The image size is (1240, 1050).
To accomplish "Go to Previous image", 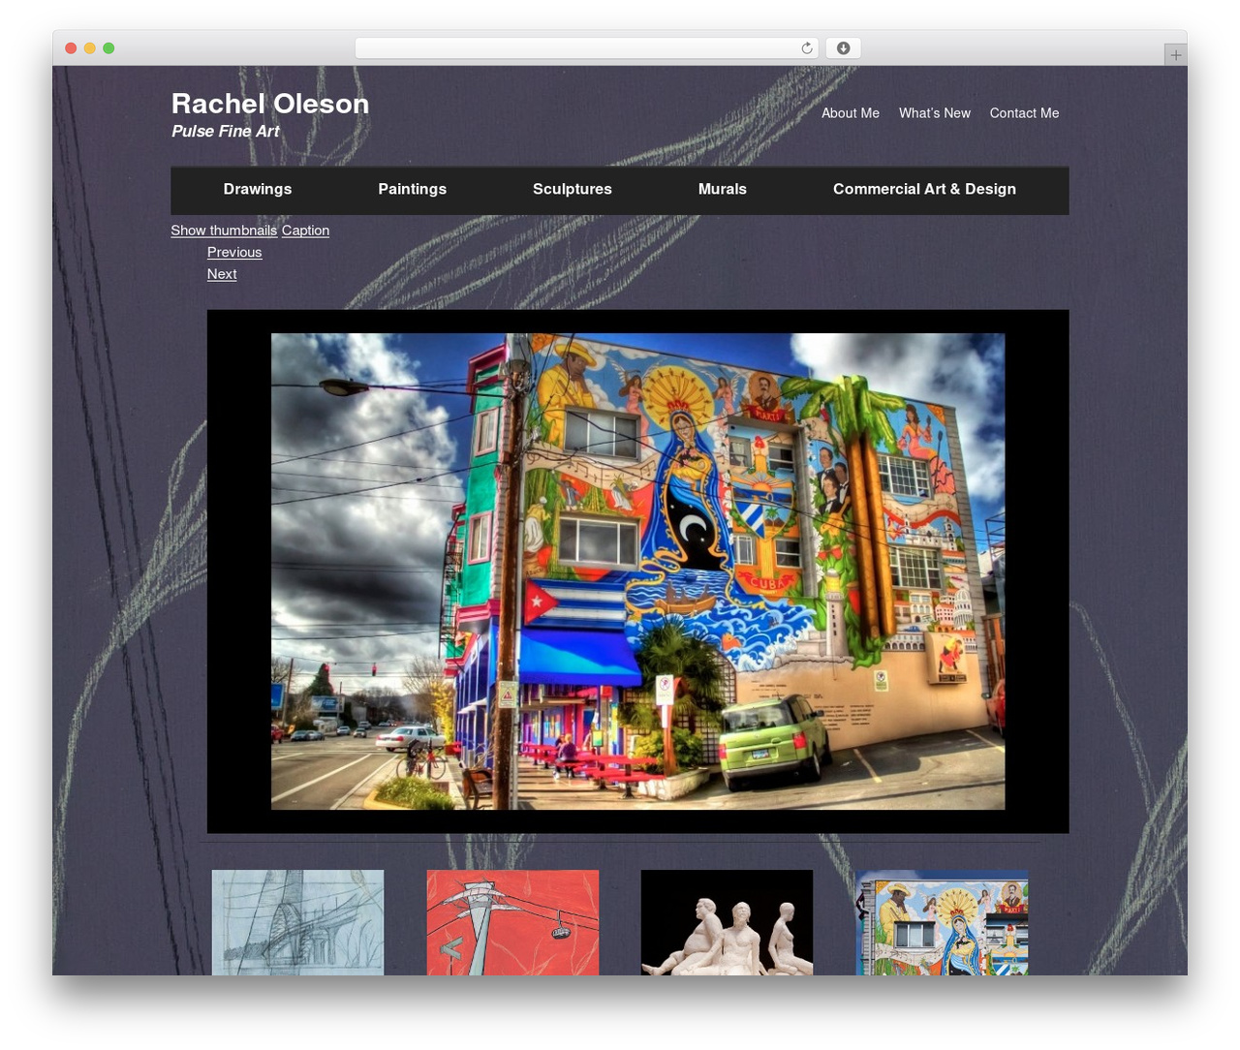I will pyautogui.click(x=234, y=252).
